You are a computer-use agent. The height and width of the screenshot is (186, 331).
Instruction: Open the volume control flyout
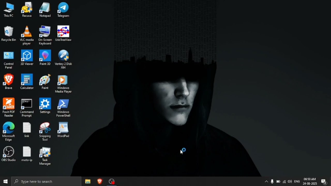290,181
